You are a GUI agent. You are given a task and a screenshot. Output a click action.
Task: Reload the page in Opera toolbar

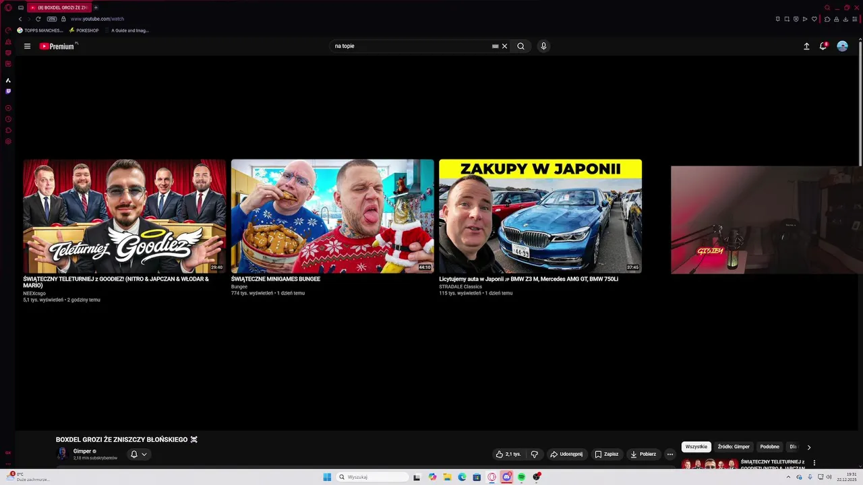38,19
